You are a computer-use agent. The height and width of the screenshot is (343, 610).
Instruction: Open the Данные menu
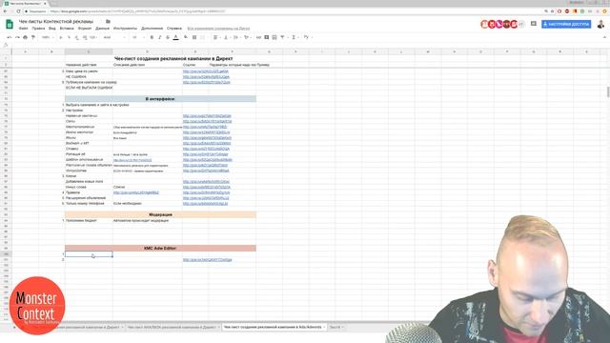102,29
